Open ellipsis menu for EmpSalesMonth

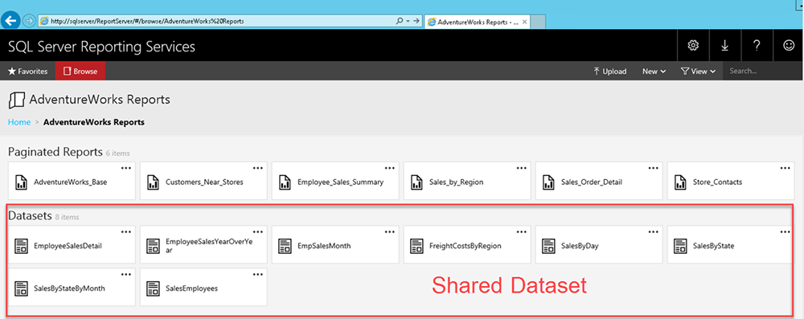(390, 231)
